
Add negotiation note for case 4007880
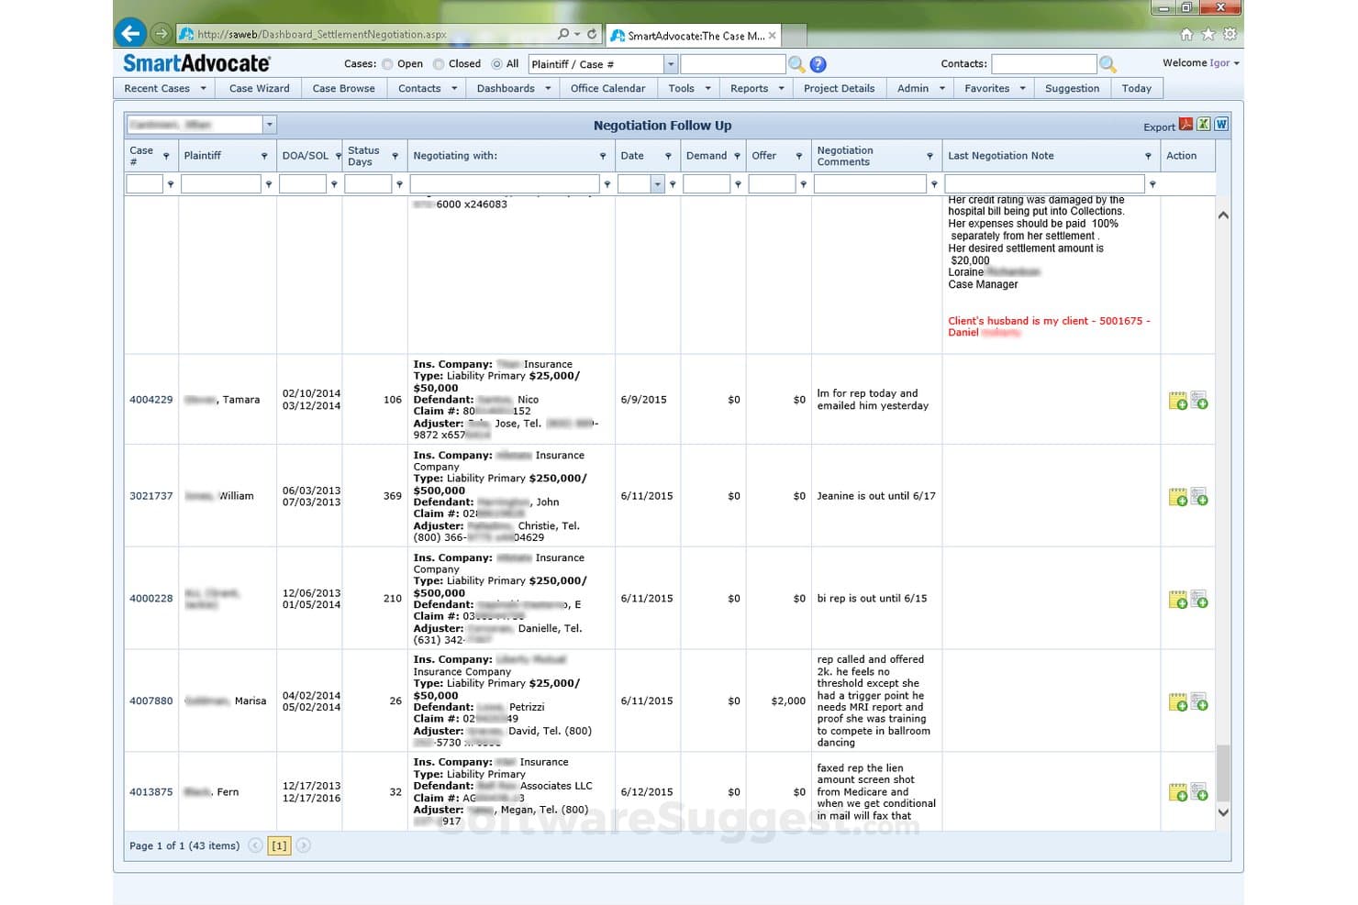(x=1178, y=702)
